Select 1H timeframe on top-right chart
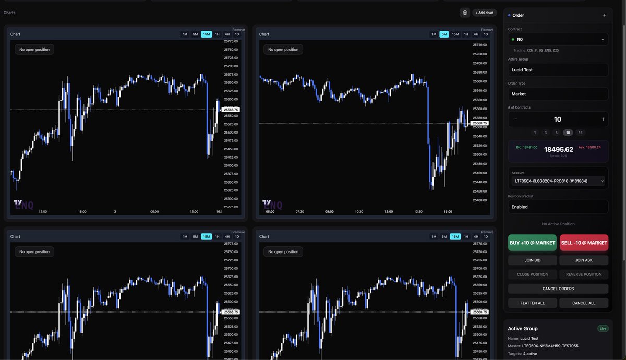 [x=466, y=34]
